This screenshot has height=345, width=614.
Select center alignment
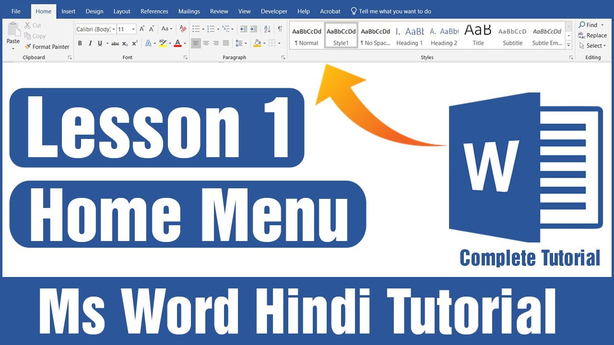pyautogui.click(x=206, y=44)
